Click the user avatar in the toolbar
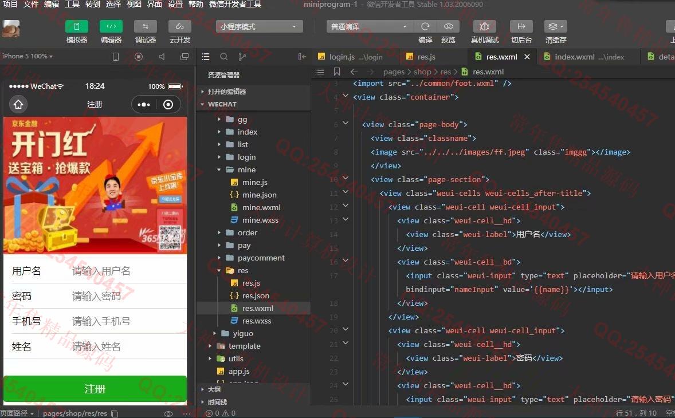675x418 pixels. pyautogui.click(x=11, y=29)
